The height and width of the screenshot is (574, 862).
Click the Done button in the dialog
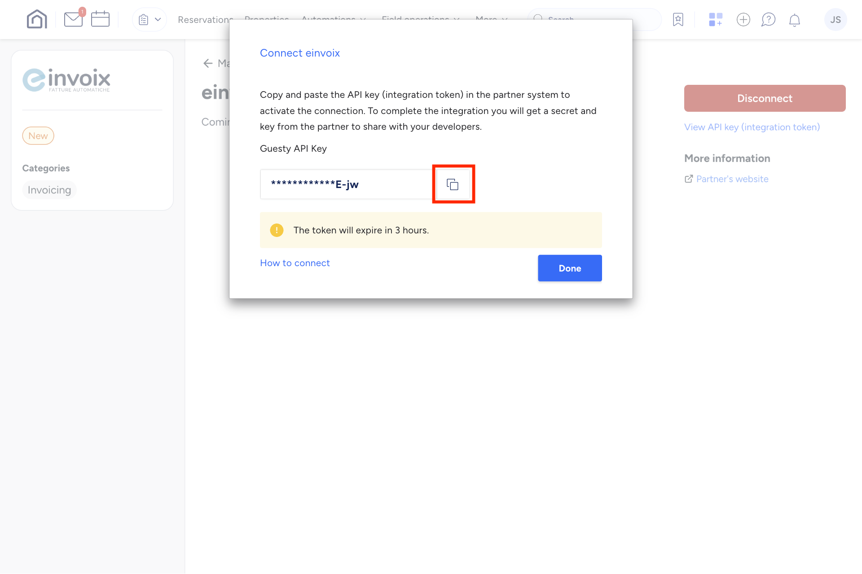(x=569, y=268)
